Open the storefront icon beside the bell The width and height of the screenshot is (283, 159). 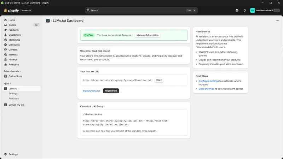pyautogui.click(x=237, y=11)
